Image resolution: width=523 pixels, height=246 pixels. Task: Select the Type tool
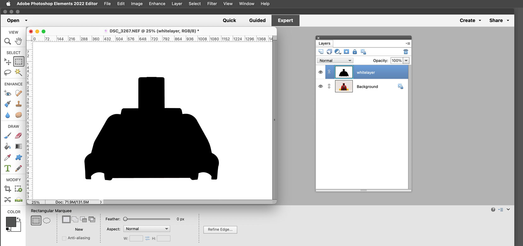[8, 168]
